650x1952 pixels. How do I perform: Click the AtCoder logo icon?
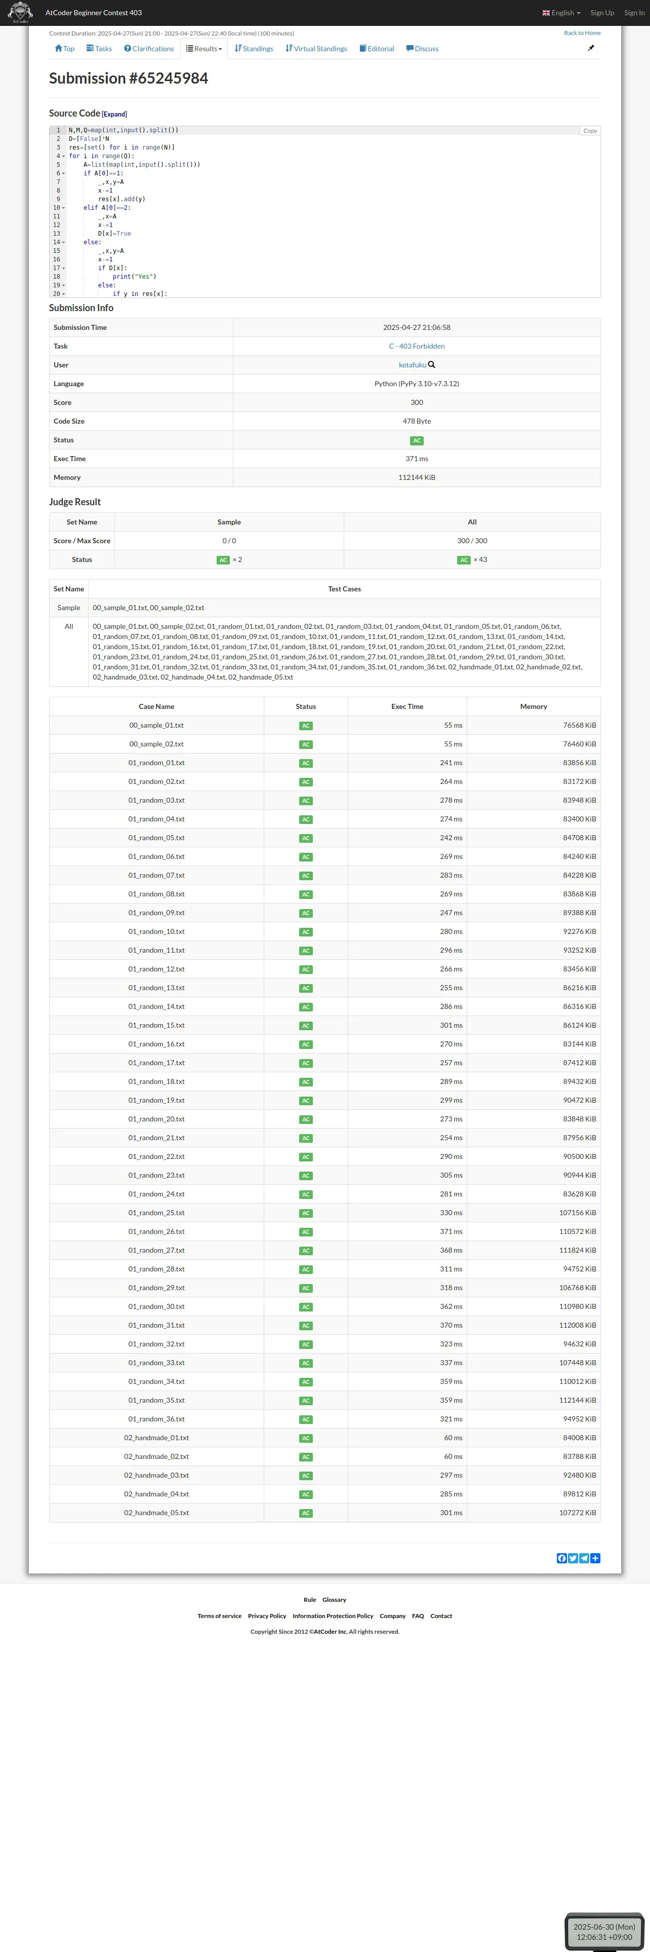point(20,12)
